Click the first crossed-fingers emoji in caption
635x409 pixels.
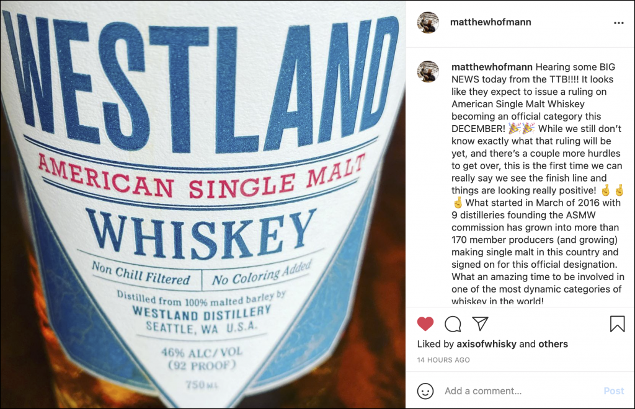tap(605, 190)
